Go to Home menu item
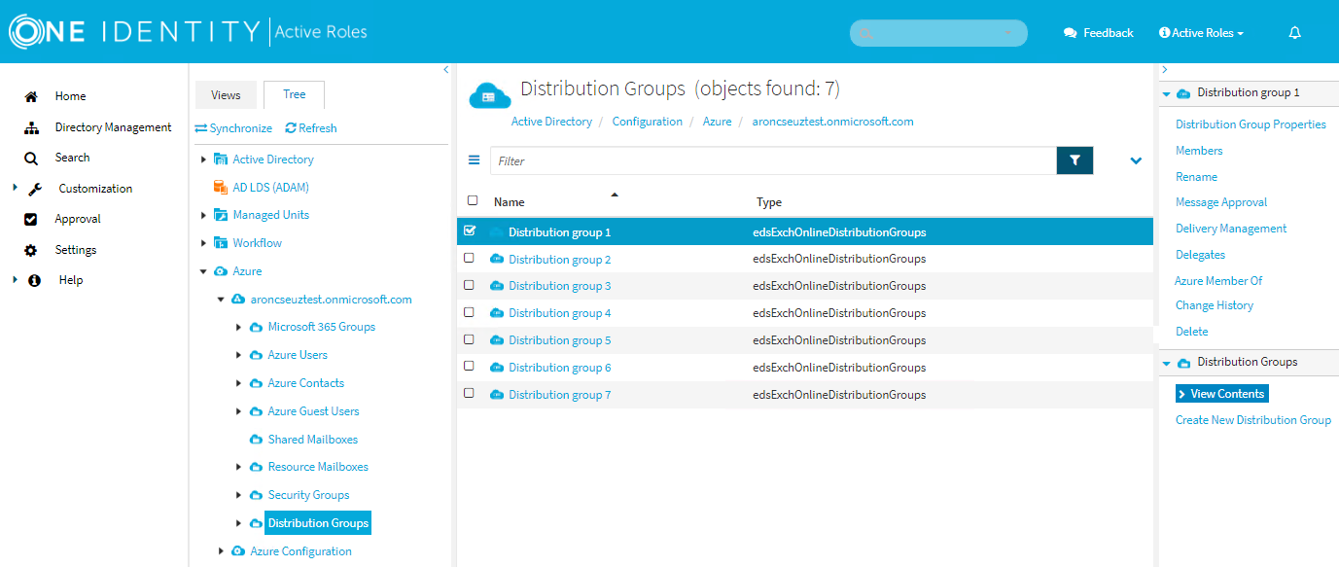 70,96
